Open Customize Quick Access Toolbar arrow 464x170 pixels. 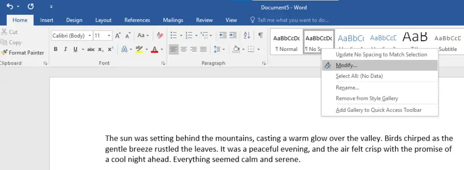point(51,7)
